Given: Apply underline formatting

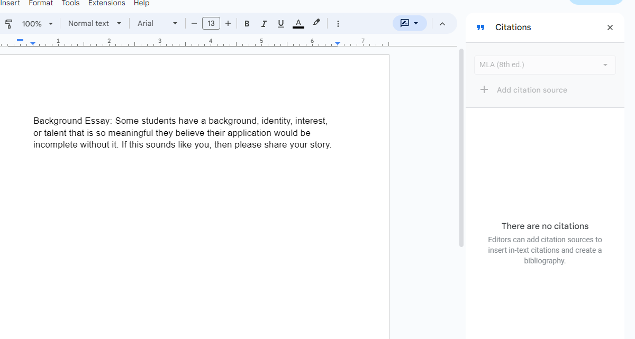Looking at the screenshot, I should click(x=280, y=23).
